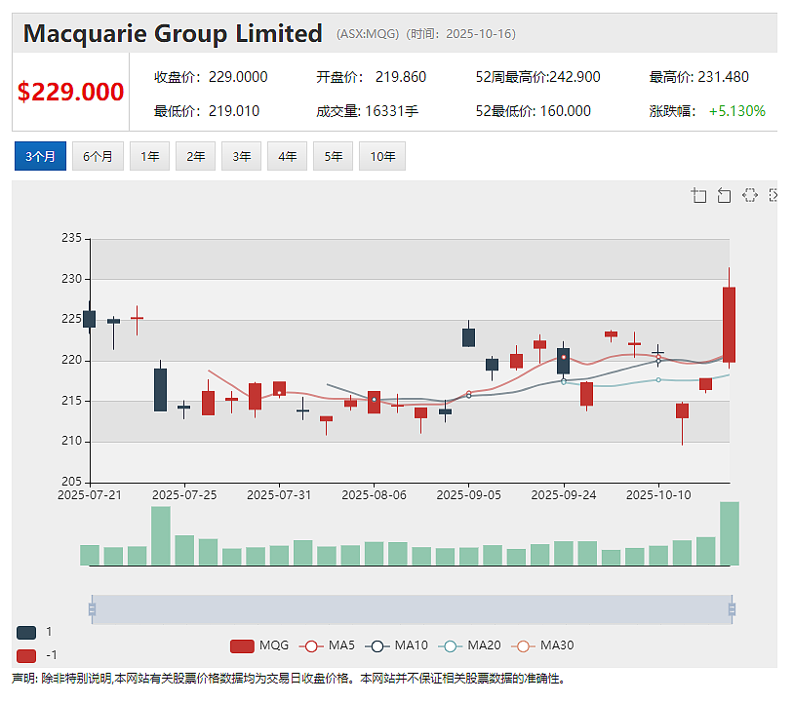Open the 10年 range view
Image resolution: width=793 pixels, height=703 pixels.
pyautogui.click(x=382, y=156)
